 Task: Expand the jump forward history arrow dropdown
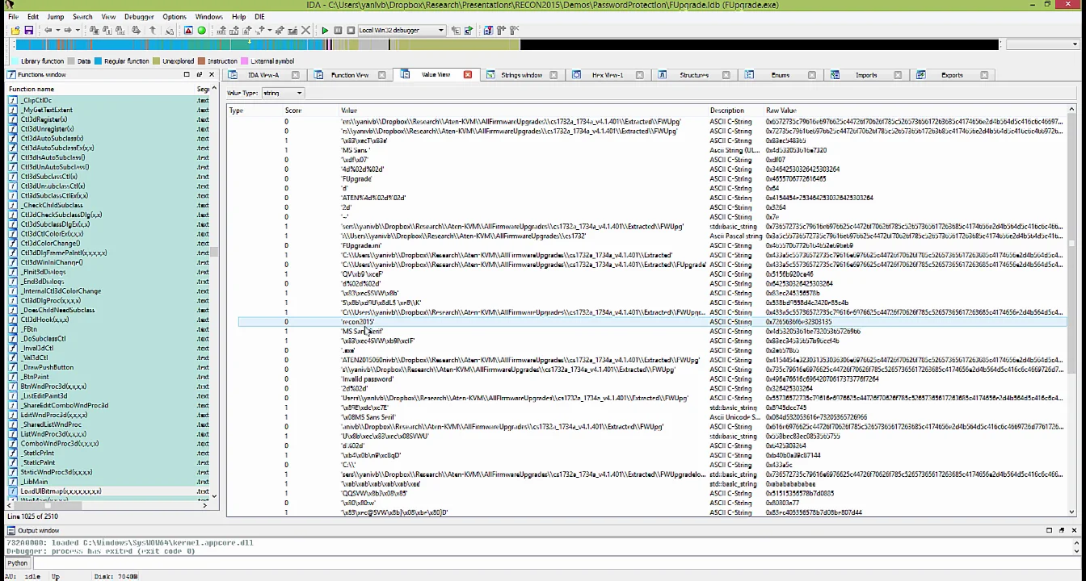coord(78,31)
